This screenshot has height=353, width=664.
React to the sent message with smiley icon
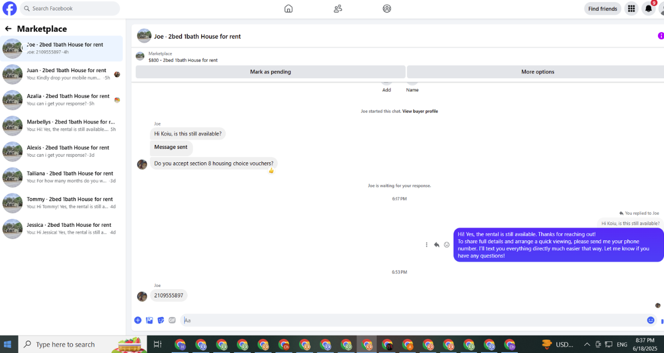click(446, 245)
